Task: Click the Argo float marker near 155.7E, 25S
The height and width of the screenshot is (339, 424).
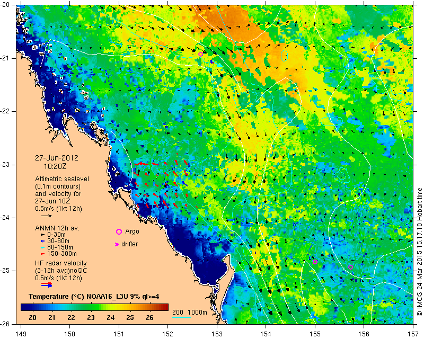Action: (x=350, y=267)
